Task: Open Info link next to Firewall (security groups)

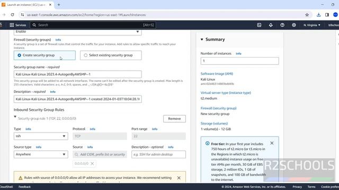Action: (58, 40)
